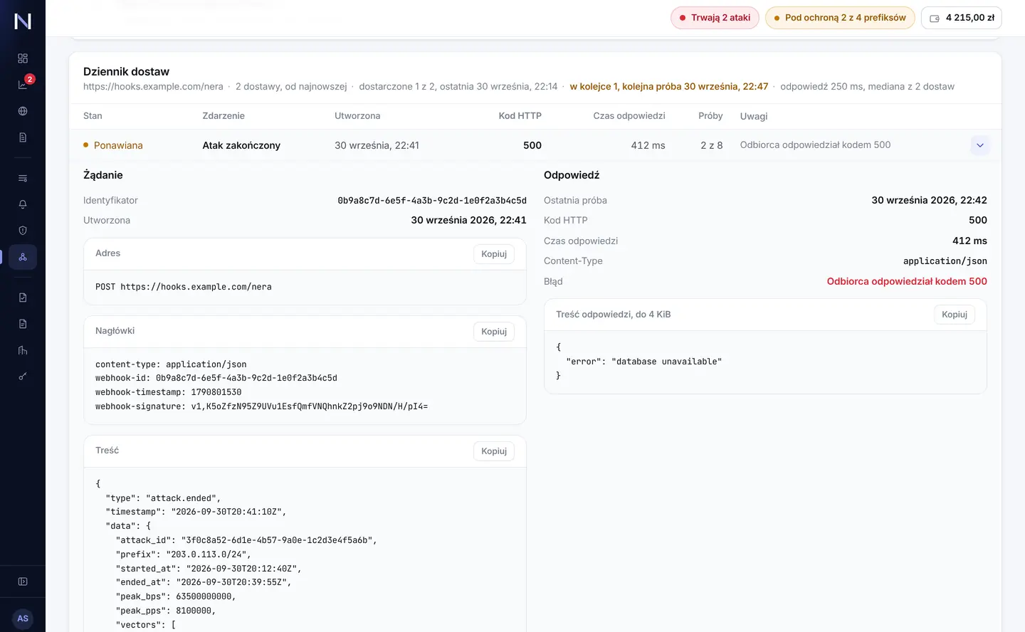Viewport: 1025px width, 632px height.
Task: Click the 'POST https://hooks.example.com/nera' address line
Action: pos(184,287)
